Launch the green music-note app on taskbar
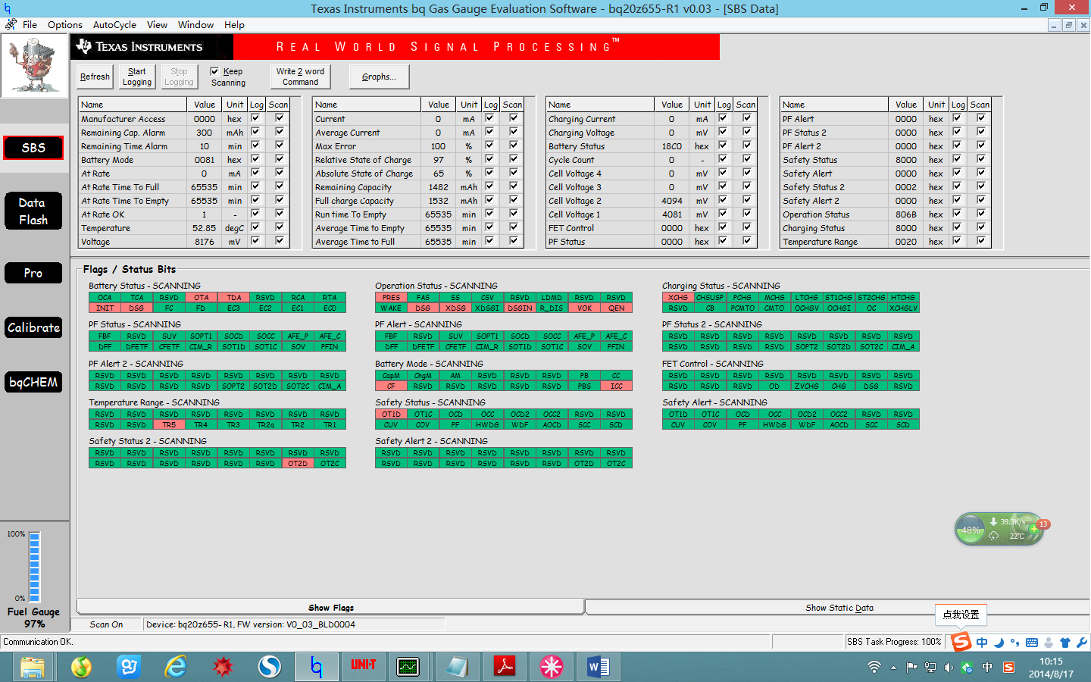 81,667
